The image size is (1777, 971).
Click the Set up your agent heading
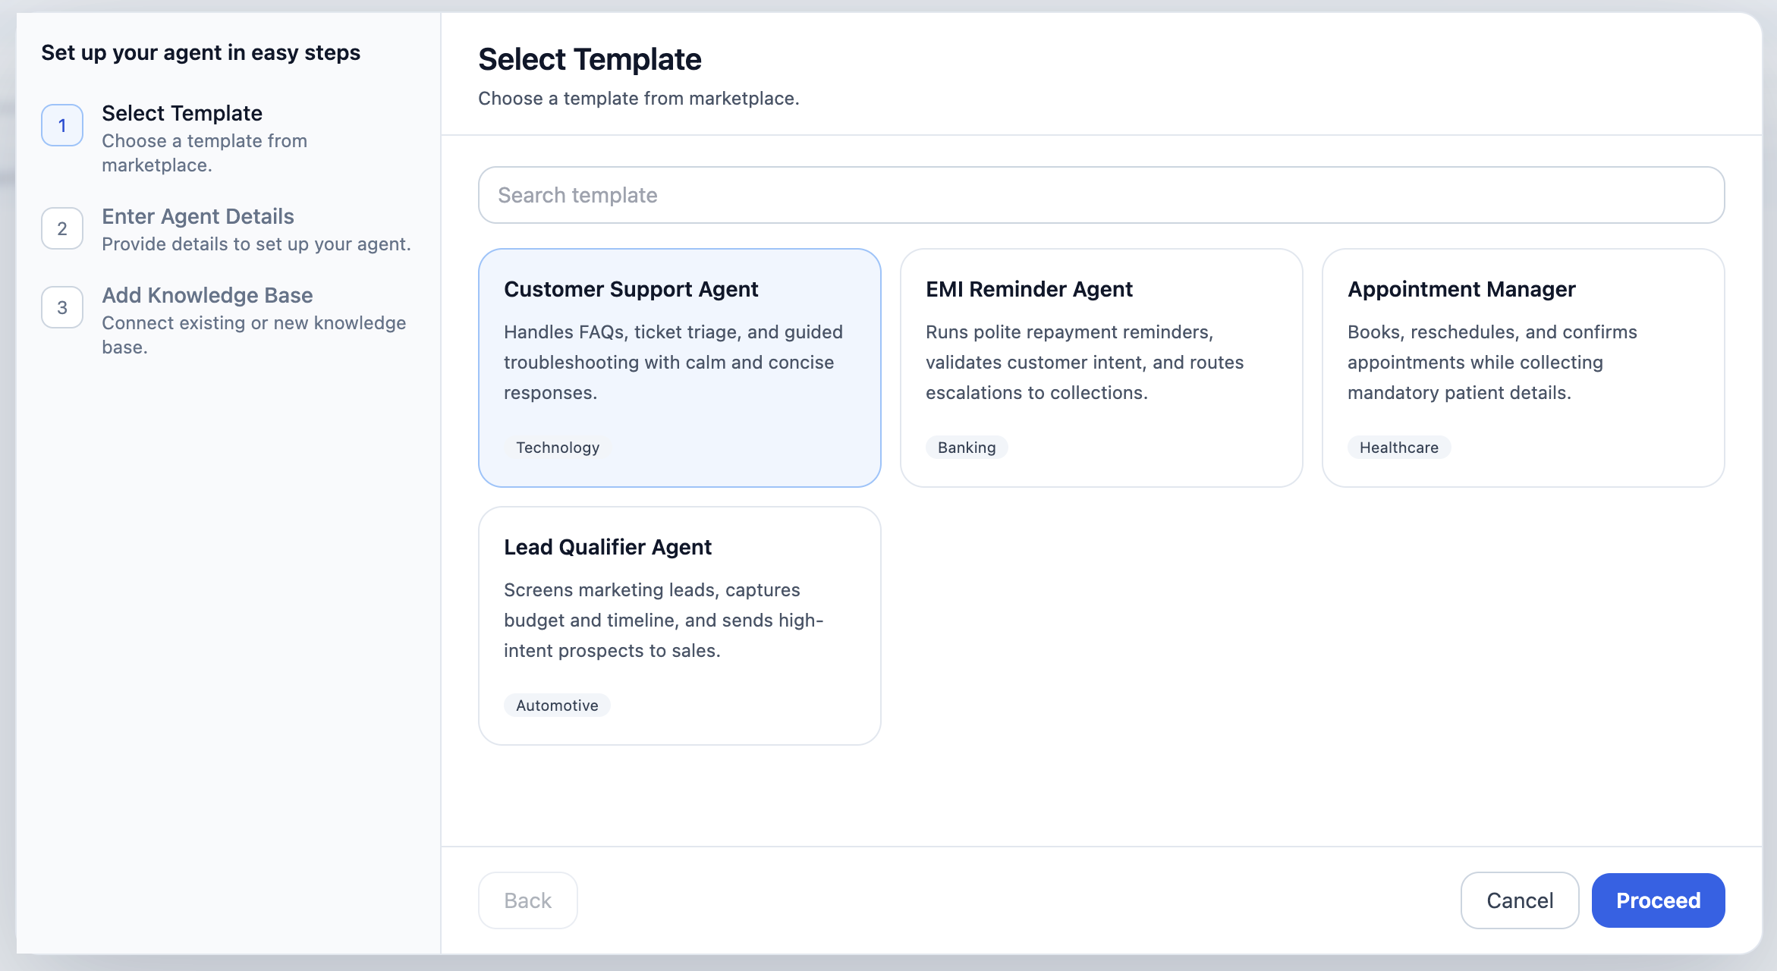(x=201, y=52)
